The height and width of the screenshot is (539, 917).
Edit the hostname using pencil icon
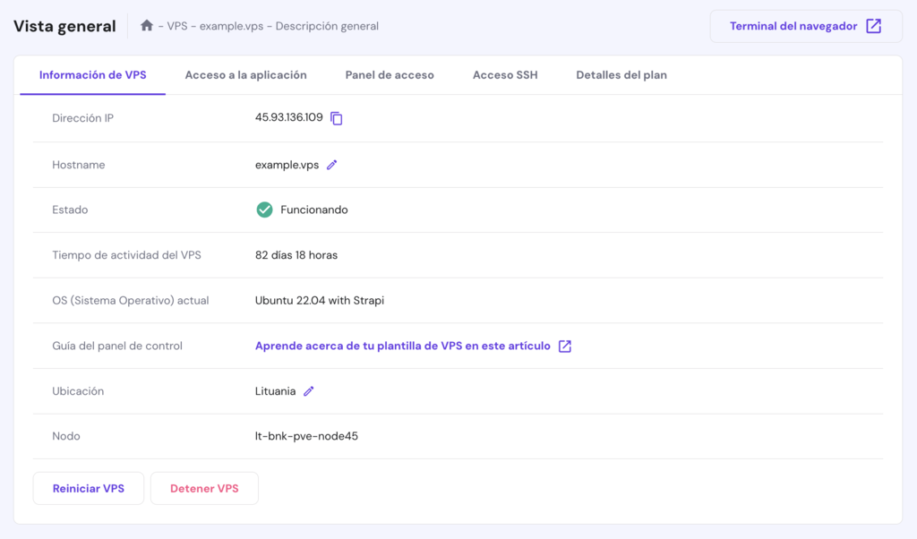(331, 165)
